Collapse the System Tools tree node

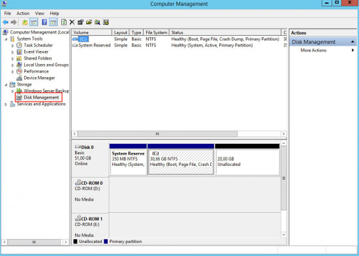pos(6,39)
